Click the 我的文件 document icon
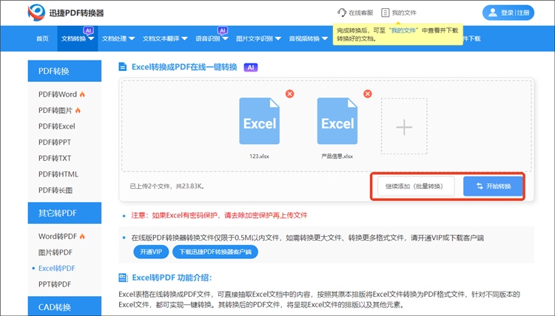555x316 pixels. [x=385, y=13]
